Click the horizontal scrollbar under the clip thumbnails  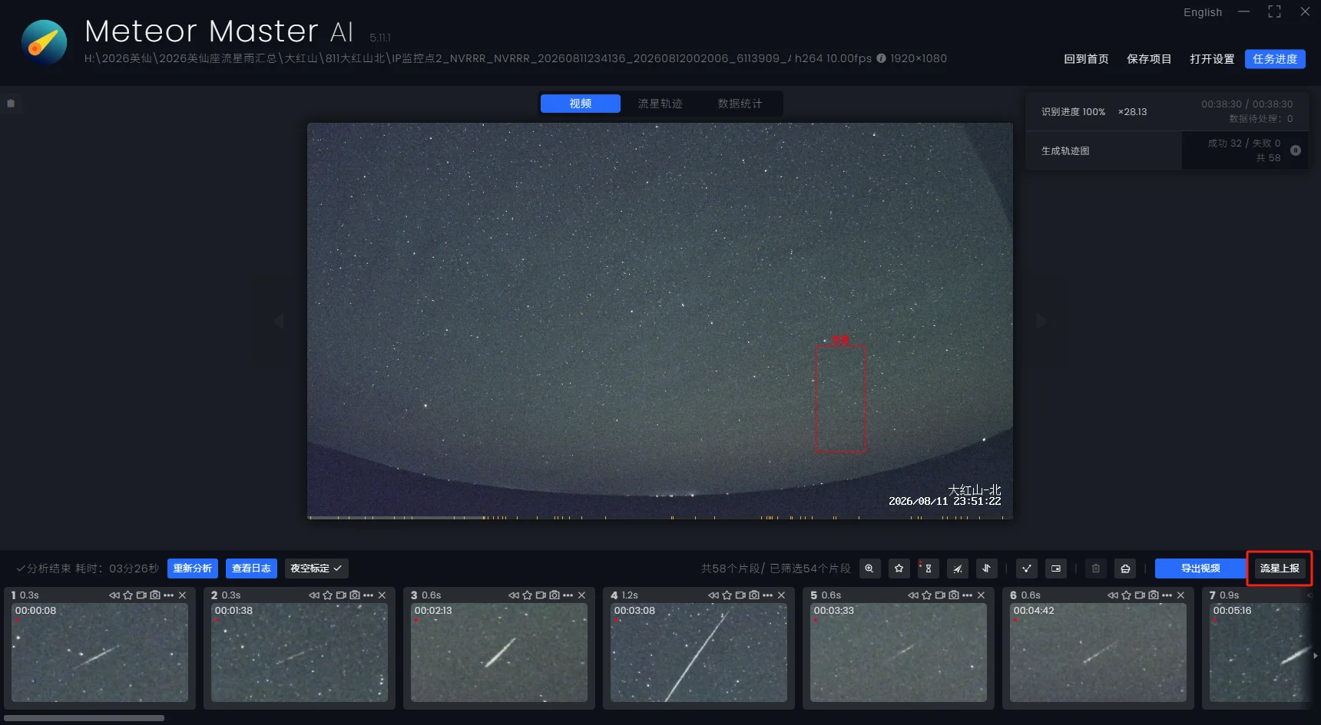coord(84,718)
